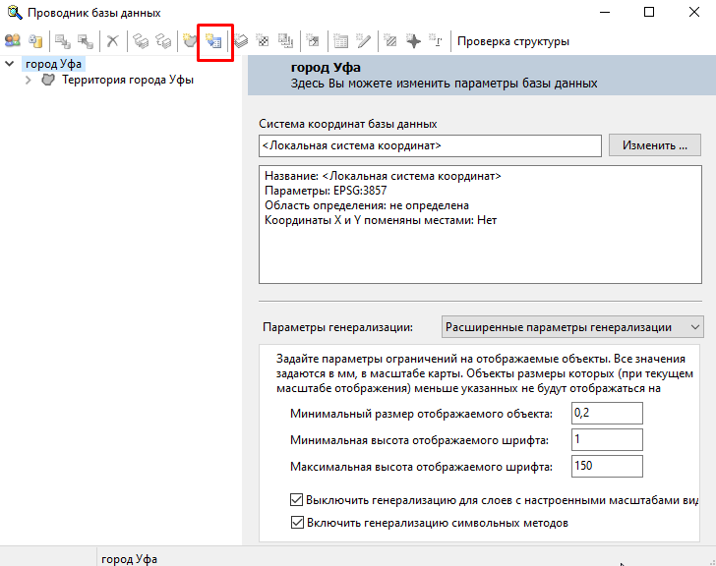This screenshot has width=716, height=566.
Task: Click 'Минимальный размер отображаемого объекта' field
Action: point(607,414)
